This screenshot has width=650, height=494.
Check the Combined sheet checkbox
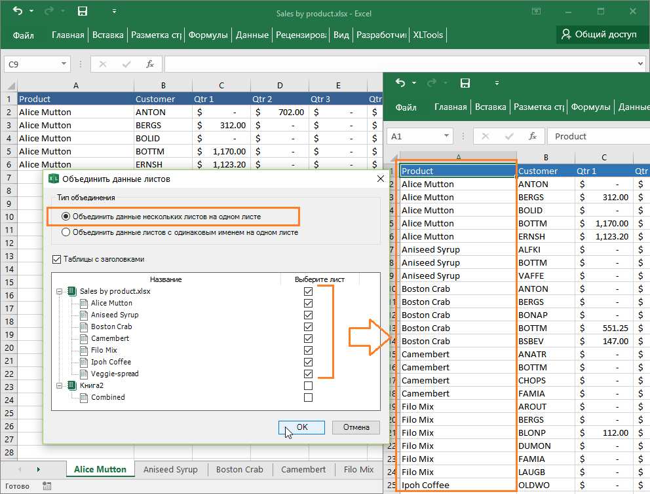tap(308, 397)
